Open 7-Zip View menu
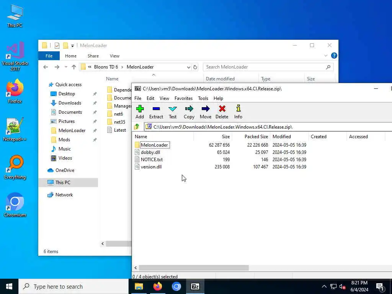 click(164, 98)
